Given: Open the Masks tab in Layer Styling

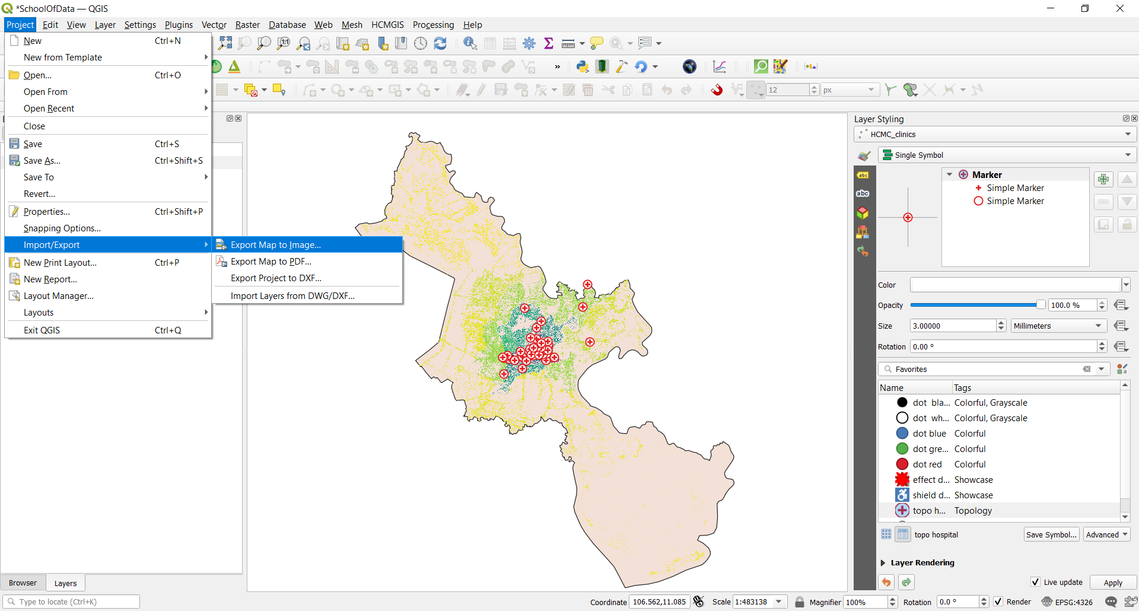Looking at the screenshot, I should pyautogui.click(x=863, y=193).
